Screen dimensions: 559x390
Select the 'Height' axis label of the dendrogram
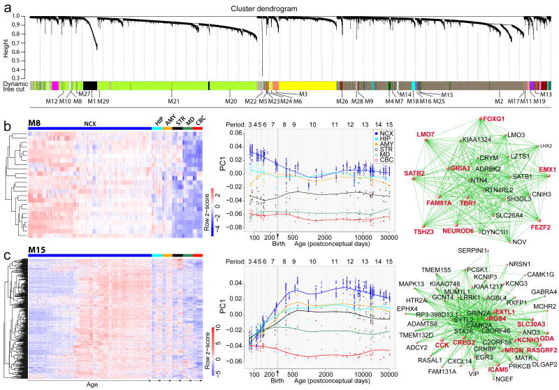[6, 48]
